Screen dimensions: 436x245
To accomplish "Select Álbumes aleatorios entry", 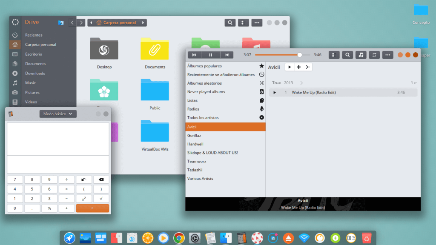I will pyautogui.click(x=225, y=83).
